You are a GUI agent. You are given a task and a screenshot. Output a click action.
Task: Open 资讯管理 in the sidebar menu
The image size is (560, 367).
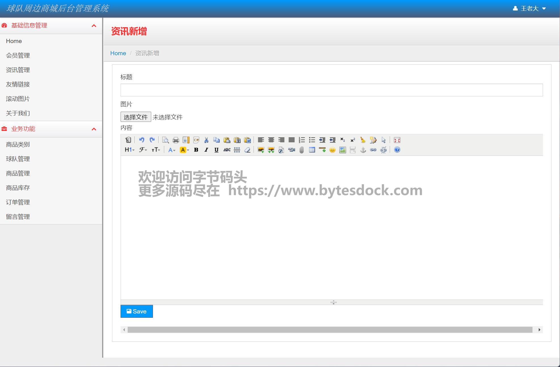point(18,70)
